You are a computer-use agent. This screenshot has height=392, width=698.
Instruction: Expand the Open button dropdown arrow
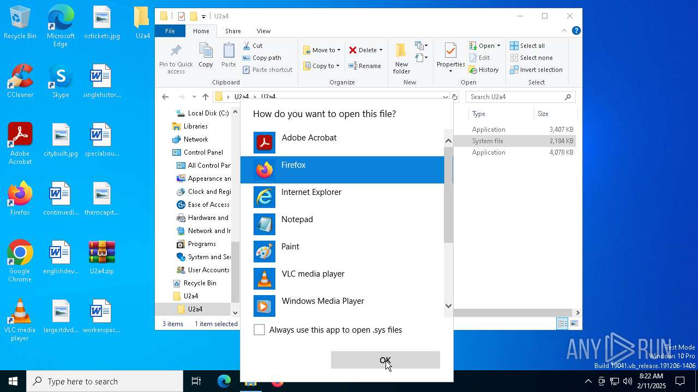click(498, 46)
